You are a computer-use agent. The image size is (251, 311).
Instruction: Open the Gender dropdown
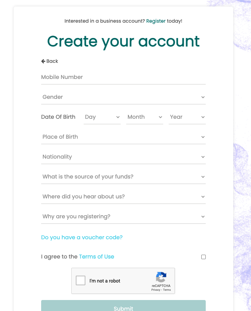click(x=123, y=97)
